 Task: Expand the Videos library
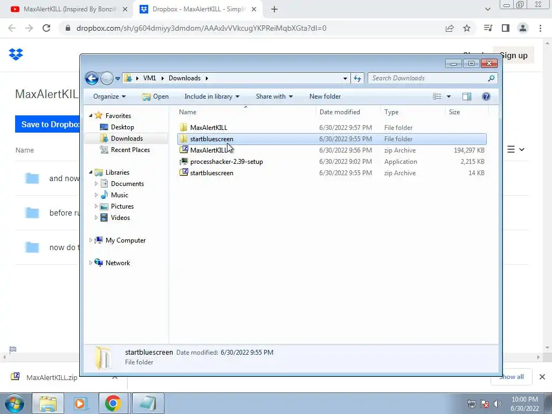click(x=96, y=218)
